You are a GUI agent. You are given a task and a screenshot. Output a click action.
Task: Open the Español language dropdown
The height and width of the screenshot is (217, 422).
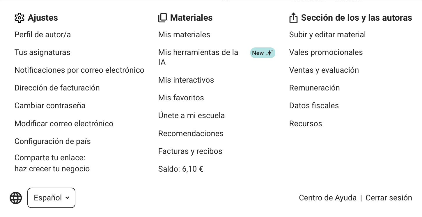51,198
